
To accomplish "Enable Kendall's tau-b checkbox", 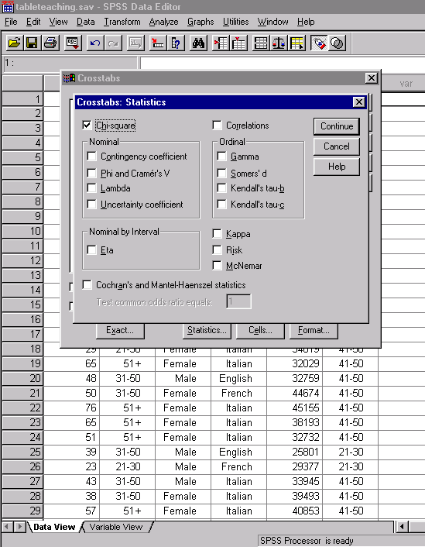I will [x=221, y=188].
